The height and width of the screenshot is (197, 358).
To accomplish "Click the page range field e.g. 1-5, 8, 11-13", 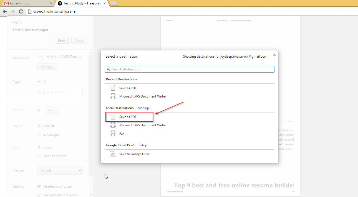I will tap(63, 92).
